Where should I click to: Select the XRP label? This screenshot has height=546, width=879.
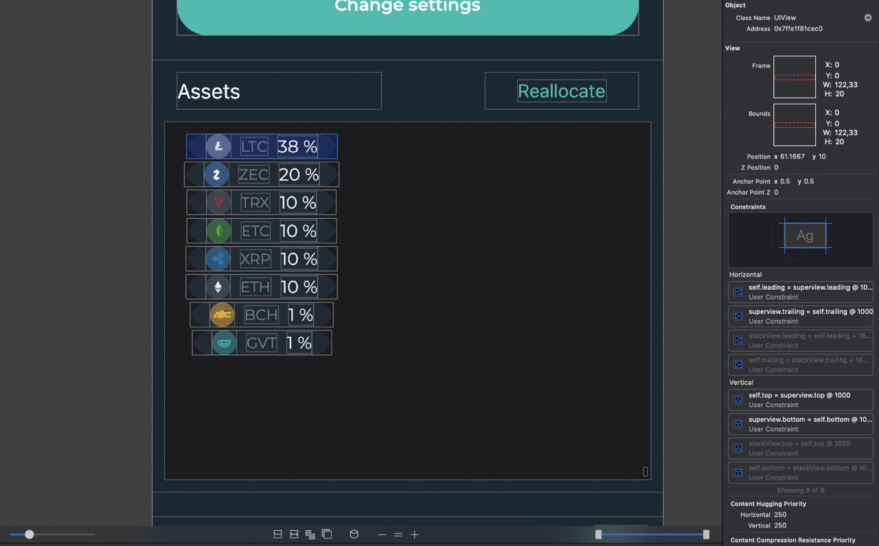pos(255,259)
